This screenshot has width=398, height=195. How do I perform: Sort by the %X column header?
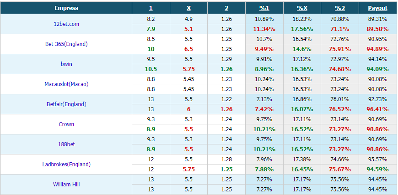pyautogui.click(x=302, y=8)
